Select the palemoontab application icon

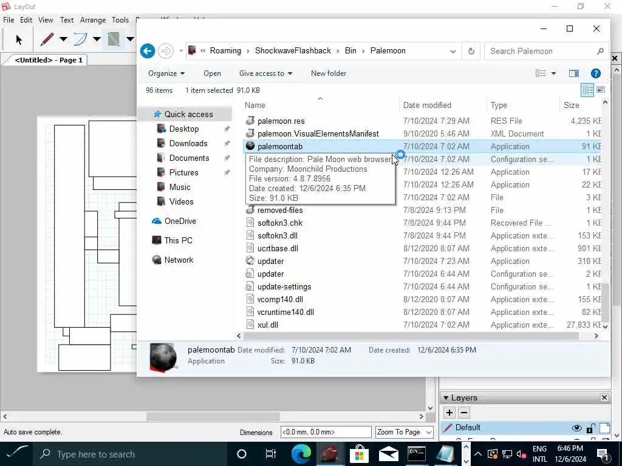pyautogui.click(x=250, y=146)
